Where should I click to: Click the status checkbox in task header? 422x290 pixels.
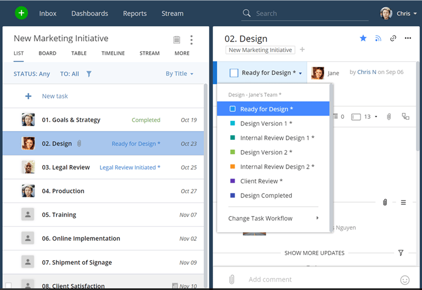[x=234, y=73]
